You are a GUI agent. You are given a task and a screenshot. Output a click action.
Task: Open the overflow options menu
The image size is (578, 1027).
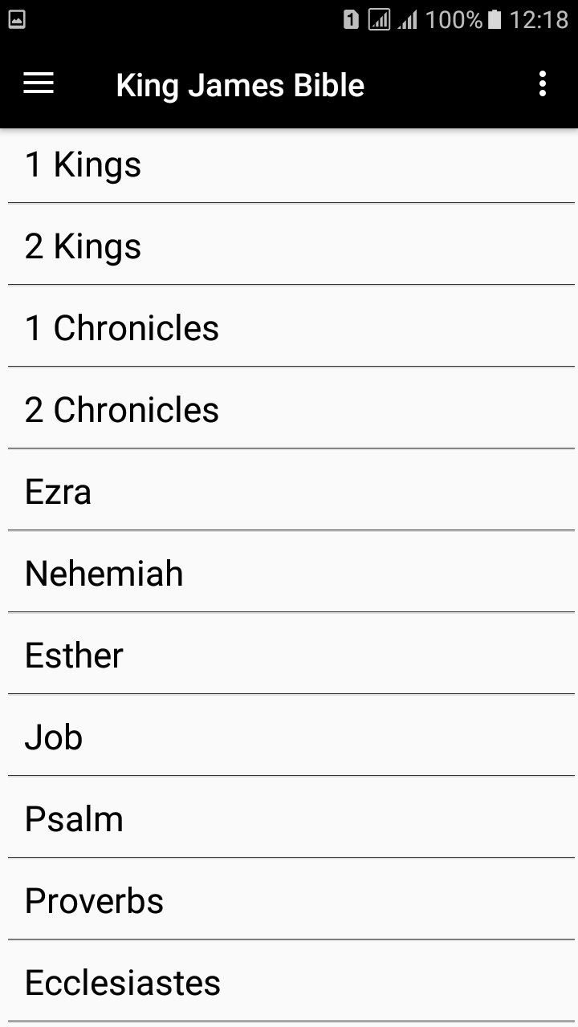pos(542,84)
